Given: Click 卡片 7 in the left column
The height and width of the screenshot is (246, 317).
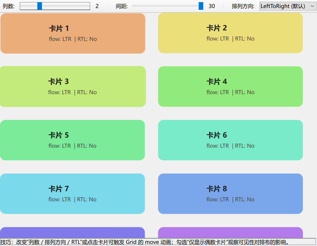Looking at the screenshot, I should click(x=73, y=194).
